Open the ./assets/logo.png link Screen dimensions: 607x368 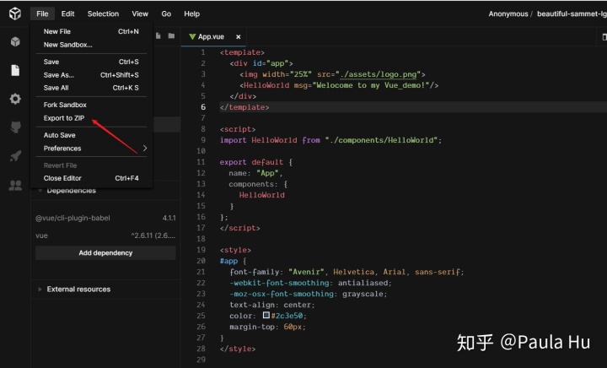(379, 74)
